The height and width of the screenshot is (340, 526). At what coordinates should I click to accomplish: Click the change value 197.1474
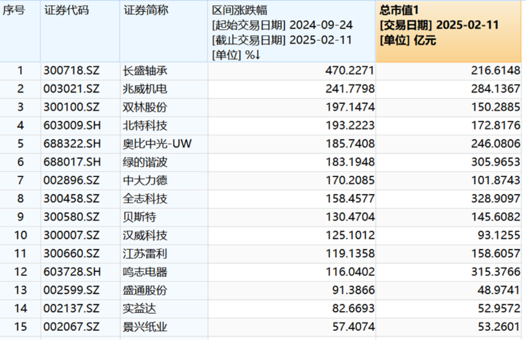point(350,107)
